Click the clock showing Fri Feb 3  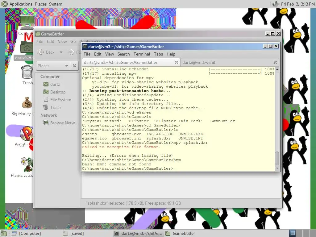297,4
